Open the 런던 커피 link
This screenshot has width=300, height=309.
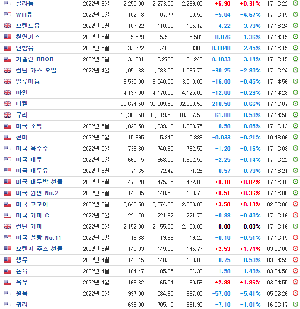pos(29,226)
